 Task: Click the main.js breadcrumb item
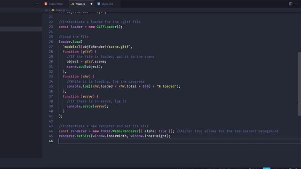pyautogui.click(x=58, y=10)
